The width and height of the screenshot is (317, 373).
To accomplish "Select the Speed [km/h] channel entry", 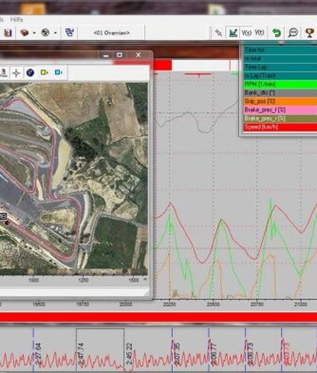I will [279, 127].
